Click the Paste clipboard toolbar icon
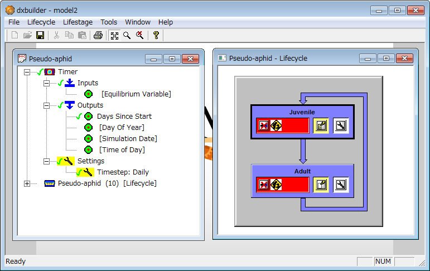The width and height of the screenshot is (430, 271). (x=82, y=35)
